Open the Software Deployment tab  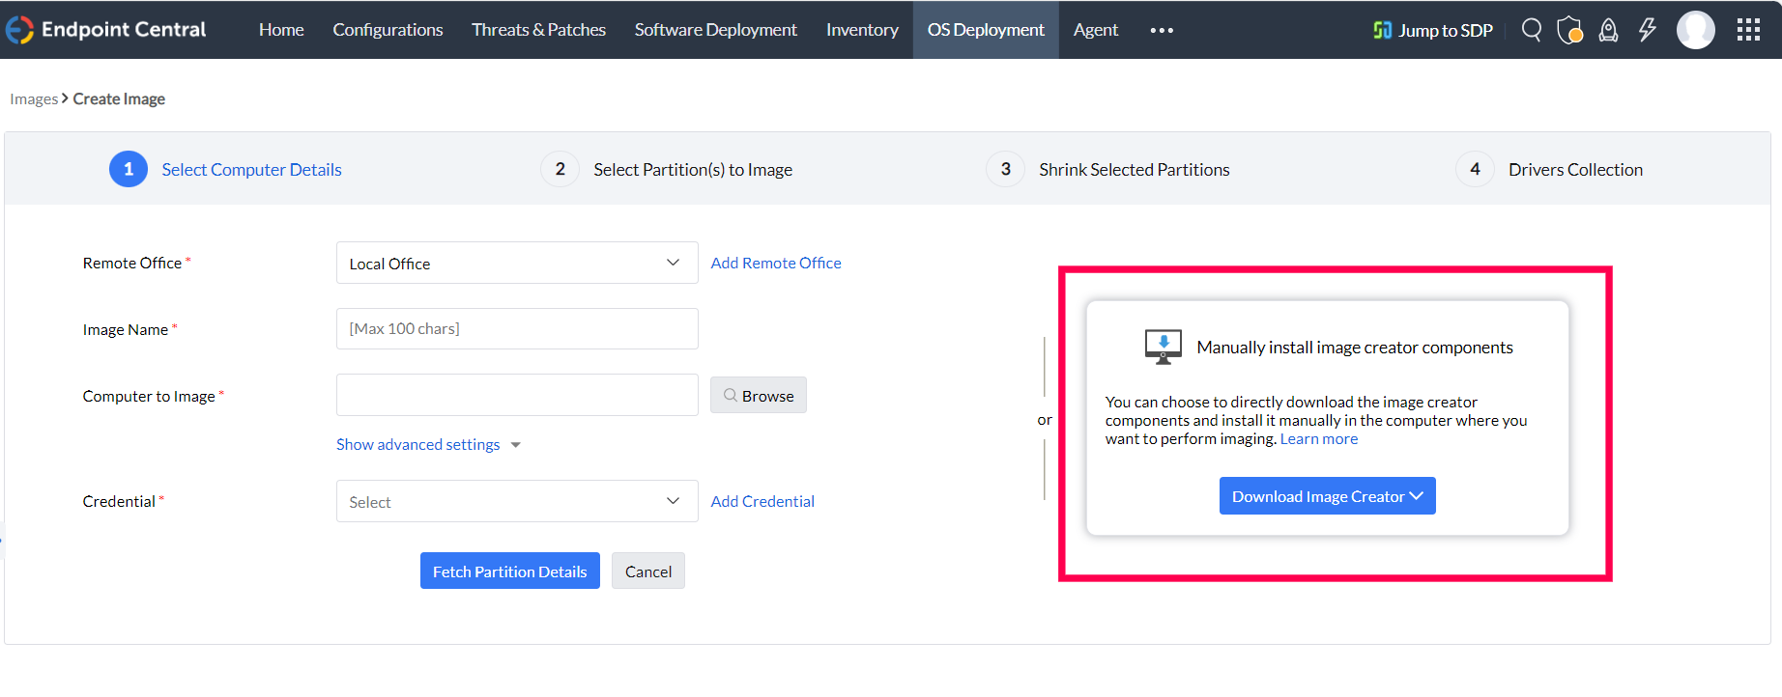[x=716, y=30]
